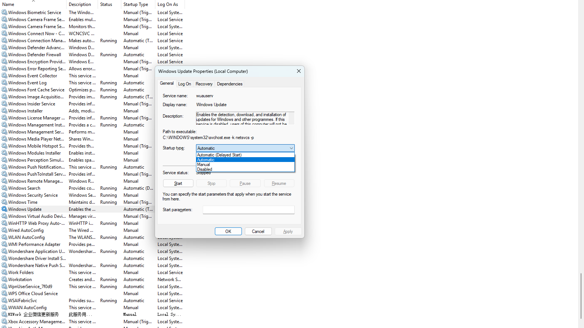The image size is (584, 328).
Task: Click the Windows Event Log service icon
Action: coord(4,83)
